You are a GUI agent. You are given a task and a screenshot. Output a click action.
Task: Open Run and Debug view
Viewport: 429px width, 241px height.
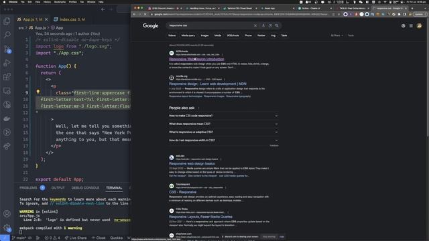(7, 63)
